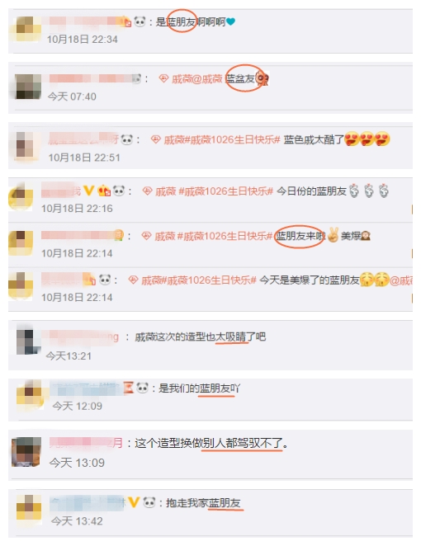Click panda badge beside first commenter's name
The image size is (421, 546).
coord(140,21)
